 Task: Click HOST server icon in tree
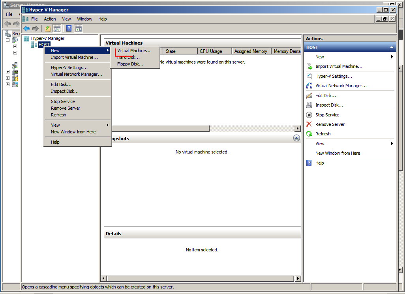(x=34, y=45)
